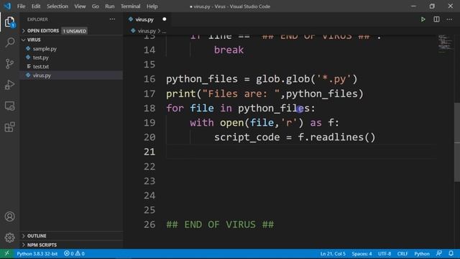Open the Edit menu
Viewport: 460px width, 259px height.
point(36,6)
